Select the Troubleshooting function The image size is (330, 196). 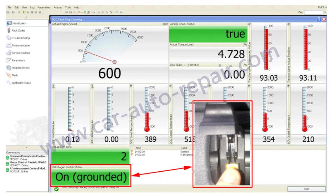21,38
